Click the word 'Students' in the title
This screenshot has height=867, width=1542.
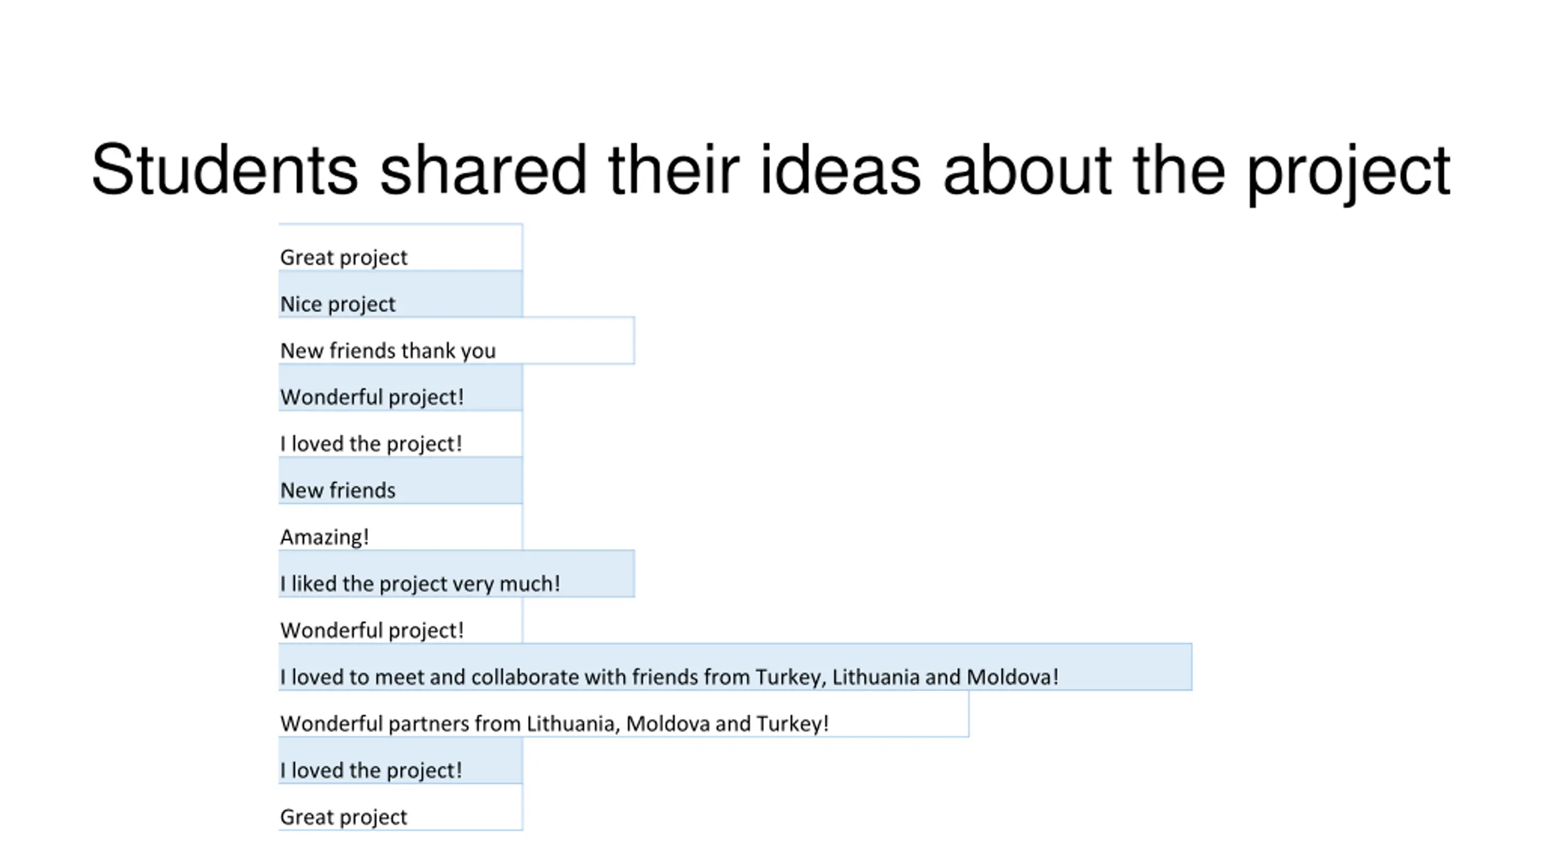coord(225,169)
